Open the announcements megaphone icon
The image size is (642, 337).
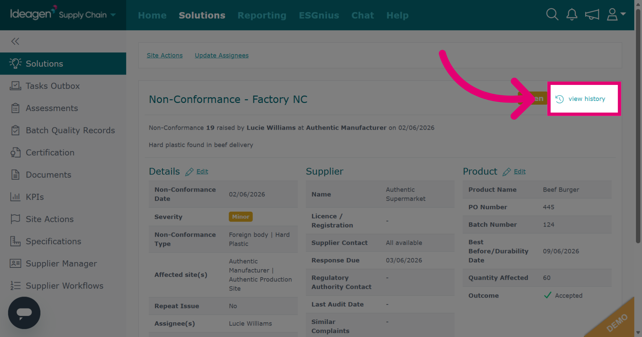pyautogui.click(x=592, y=14)
